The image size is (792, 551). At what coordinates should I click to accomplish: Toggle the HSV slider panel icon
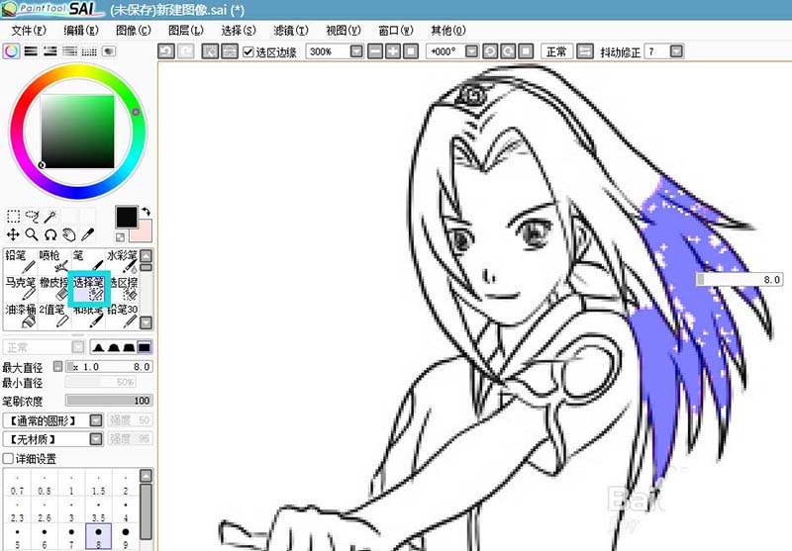tap(50, 51)
